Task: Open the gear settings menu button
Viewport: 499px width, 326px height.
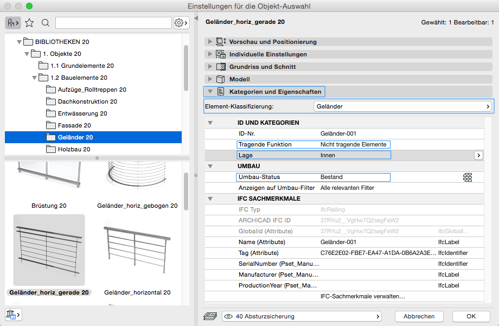Action: [x=181, y=23]
